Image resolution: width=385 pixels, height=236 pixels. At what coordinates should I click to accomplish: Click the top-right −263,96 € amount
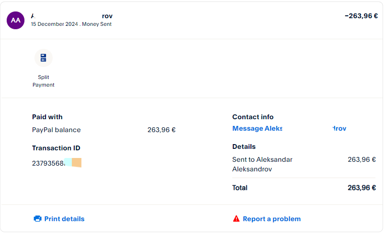pyautogui.click(x=361, y=16)
